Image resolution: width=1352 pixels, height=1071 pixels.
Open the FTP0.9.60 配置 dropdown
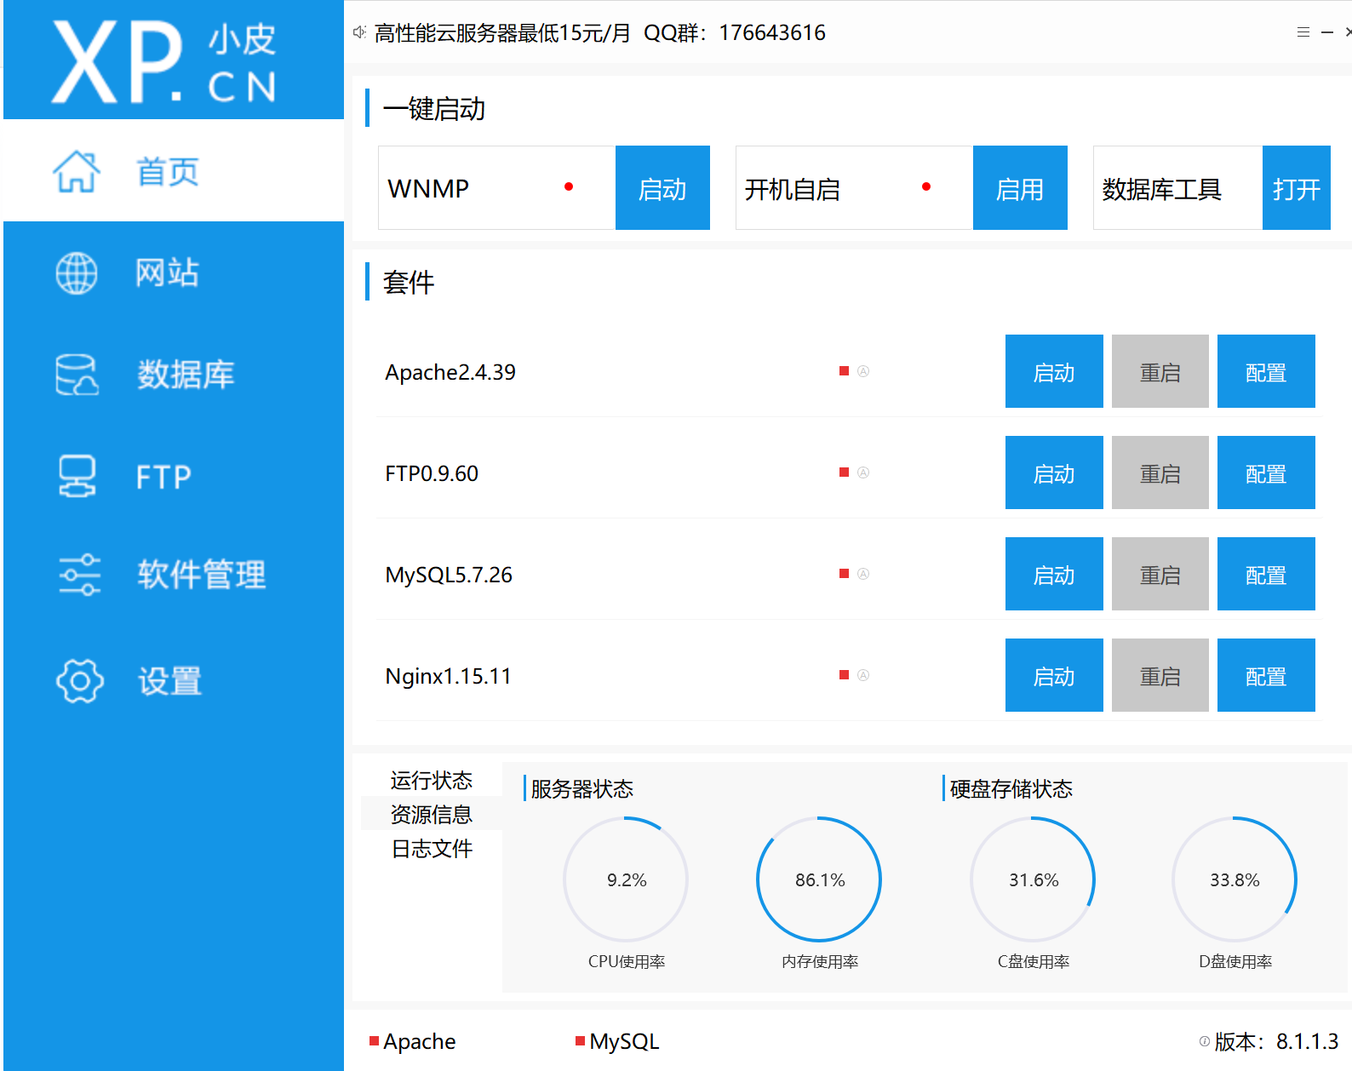coord(1266,472)
